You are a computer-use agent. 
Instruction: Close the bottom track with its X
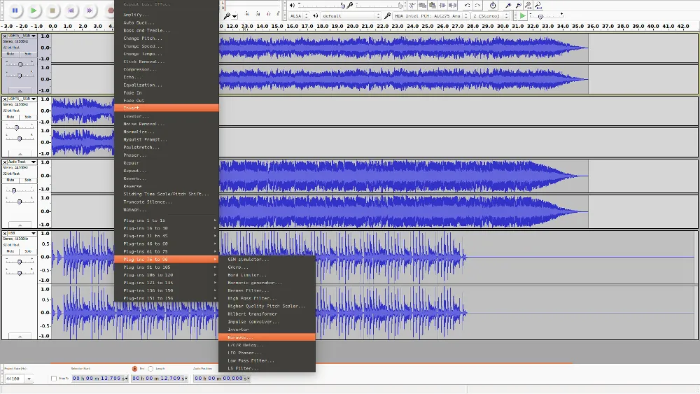coord(4,233)
